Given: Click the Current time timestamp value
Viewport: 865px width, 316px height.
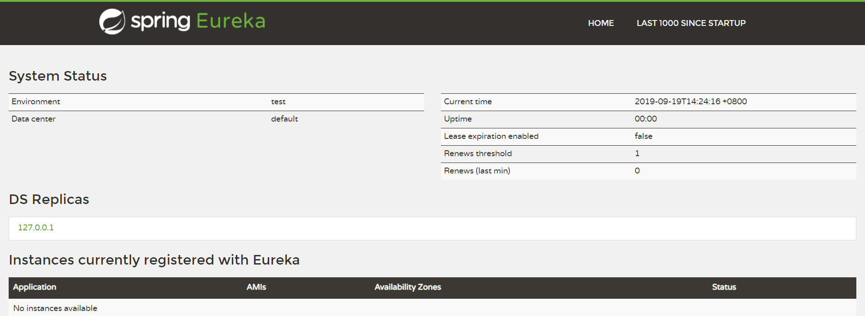Looking at the screenshot, I should click(691, 102).
